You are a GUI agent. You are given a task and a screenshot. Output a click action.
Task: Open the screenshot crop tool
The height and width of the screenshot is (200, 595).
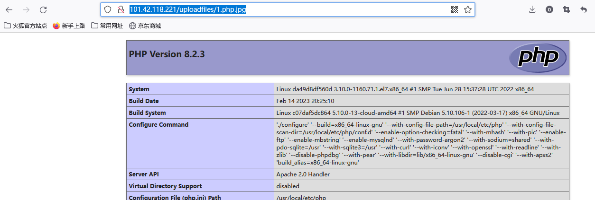click(566, 9)
